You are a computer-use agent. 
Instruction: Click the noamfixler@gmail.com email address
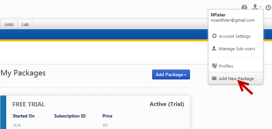(232, 20)
